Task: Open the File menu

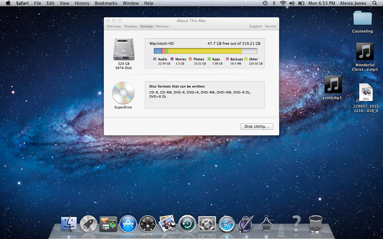Action: pos(38,3)
